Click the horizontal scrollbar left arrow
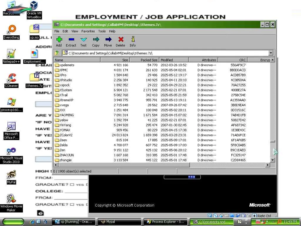Screen dimensions: 301x226 tap(56, 165)
